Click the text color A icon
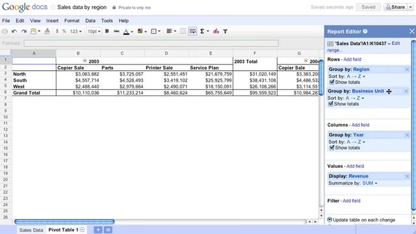 (126, 32)
